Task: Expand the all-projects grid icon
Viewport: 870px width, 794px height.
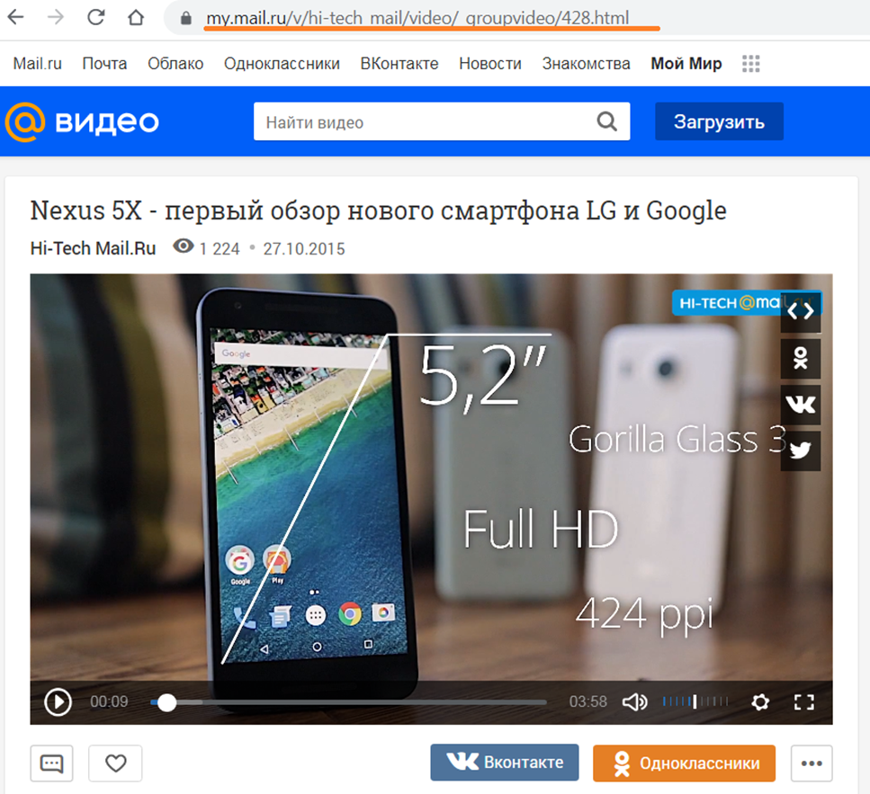Action: pyautogui.click(x=750, y=64)
